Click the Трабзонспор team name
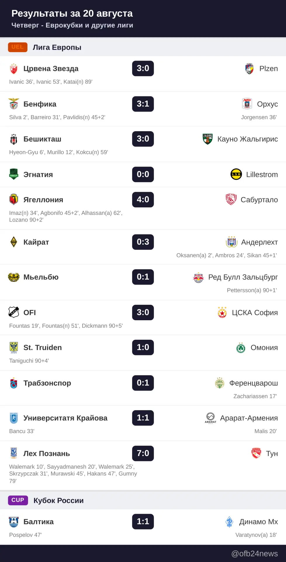Screen dimensions: 286x562 (47, 383)
